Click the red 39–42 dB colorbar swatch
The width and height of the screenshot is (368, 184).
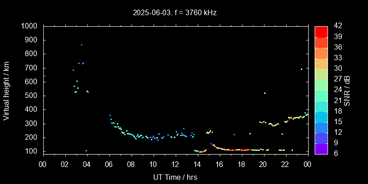[x=321, y=31]
